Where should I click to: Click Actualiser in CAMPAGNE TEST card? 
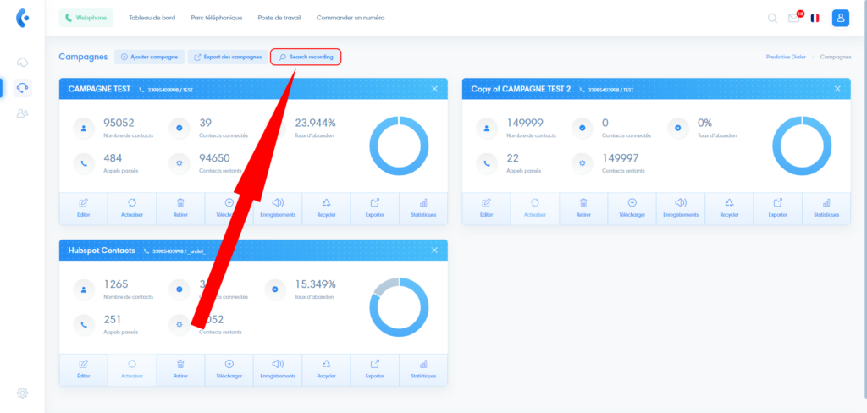[x=132, y=207]
